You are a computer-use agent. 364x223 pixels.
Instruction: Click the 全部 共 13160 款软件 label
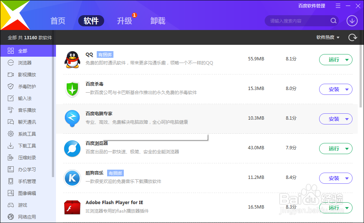30,37
